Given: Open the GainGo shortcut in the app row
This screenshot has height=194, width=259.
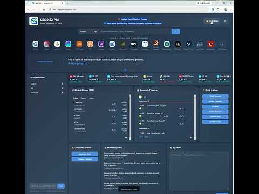Looking at the screenshot, I should (36, 44).
